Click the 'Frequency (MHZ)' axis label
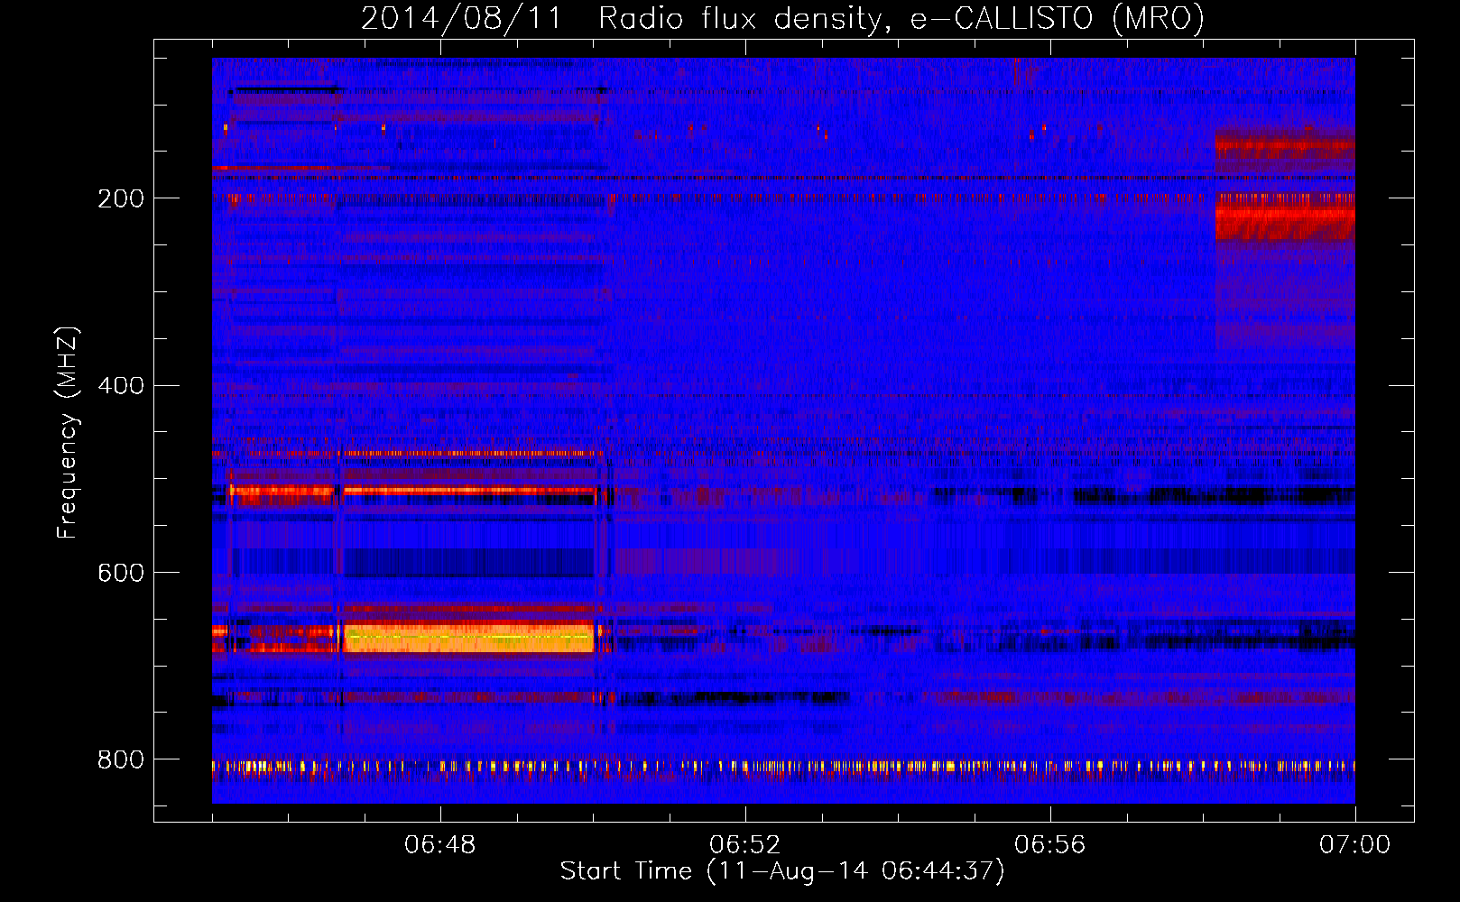This screenshot has width=1460, height=902. 67,433
